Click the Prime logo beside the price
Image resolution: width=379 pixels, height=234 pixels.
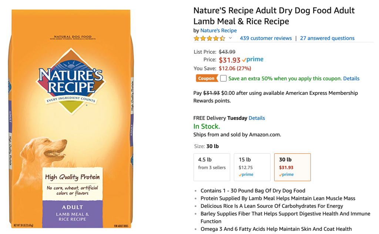click(x=253, y=60)
